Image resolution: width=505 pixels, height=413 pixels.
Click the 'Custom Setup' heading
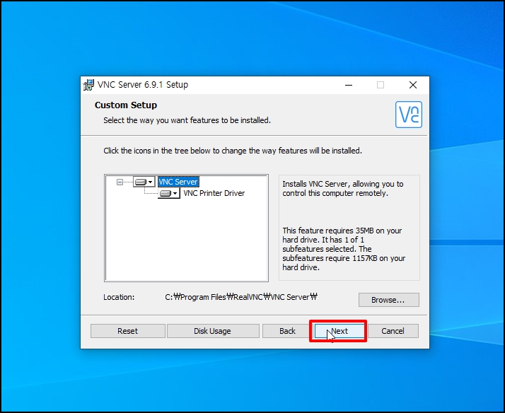[x=126, y=105]
